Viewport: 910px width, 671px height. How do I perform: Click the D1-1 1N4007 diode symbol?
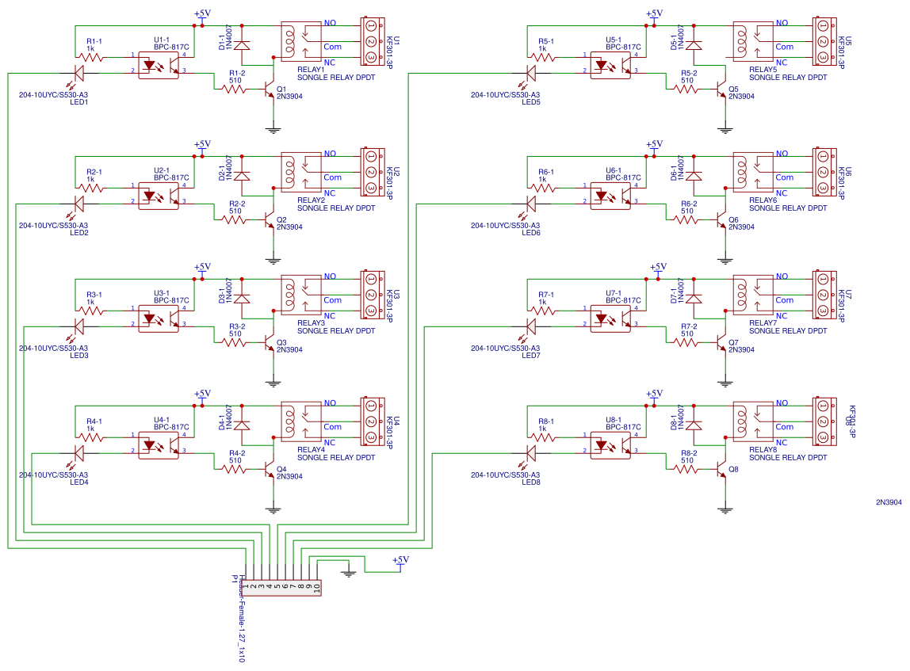click(x=242, y=45)
